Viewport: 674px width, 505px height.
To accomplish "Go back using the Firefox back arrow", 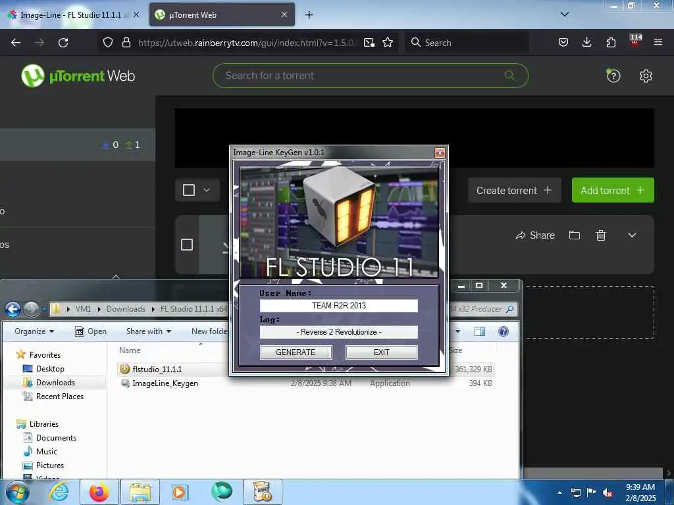I will pos(16,43).
